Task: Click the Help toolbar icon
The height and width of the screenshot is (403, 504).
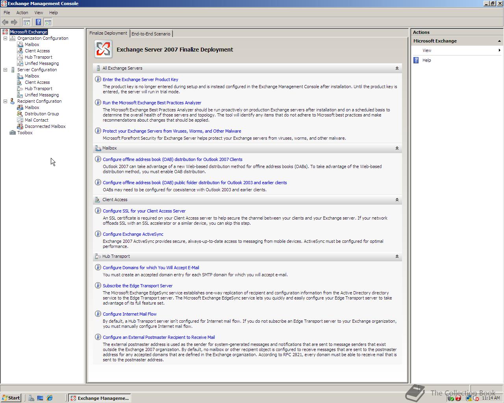Action: pos(38,22)
